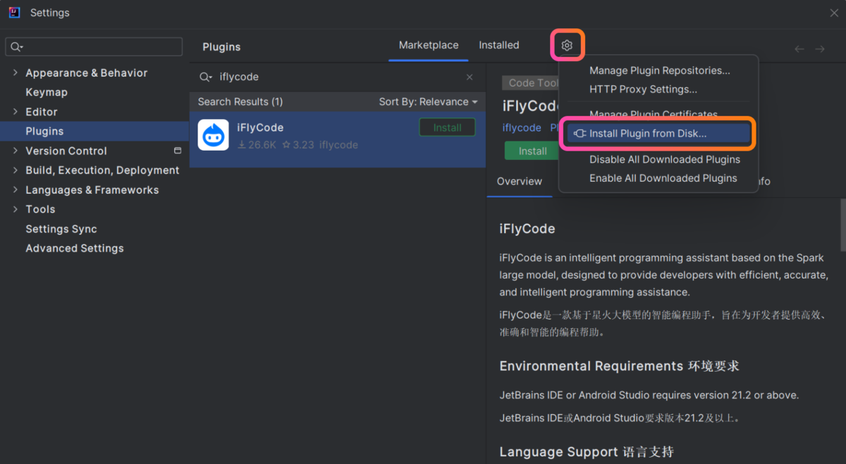Choose Install Plugin from Disk menu item
Viewport: 846px width, 464px height.
[647, 134]
